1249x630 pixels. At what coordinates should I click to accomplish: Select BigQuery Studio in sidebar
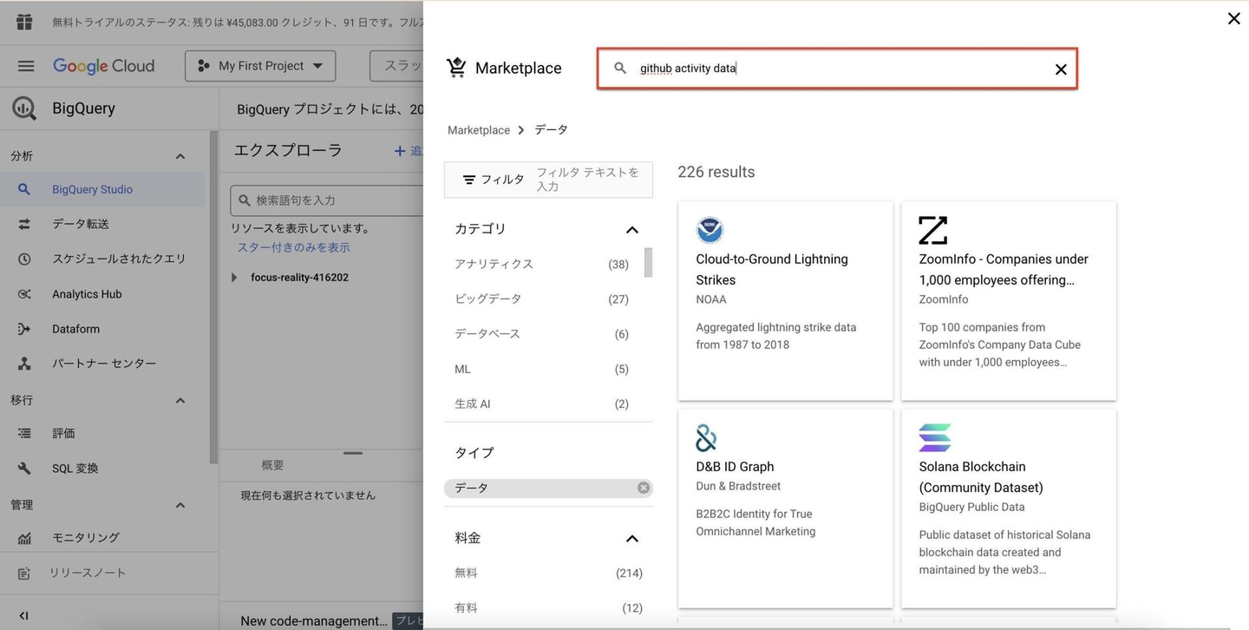92,189
